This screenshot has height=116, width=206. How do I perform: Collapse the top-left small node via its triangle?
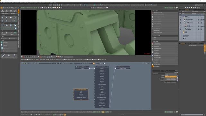pyautogui.click(x=77, y=67)
